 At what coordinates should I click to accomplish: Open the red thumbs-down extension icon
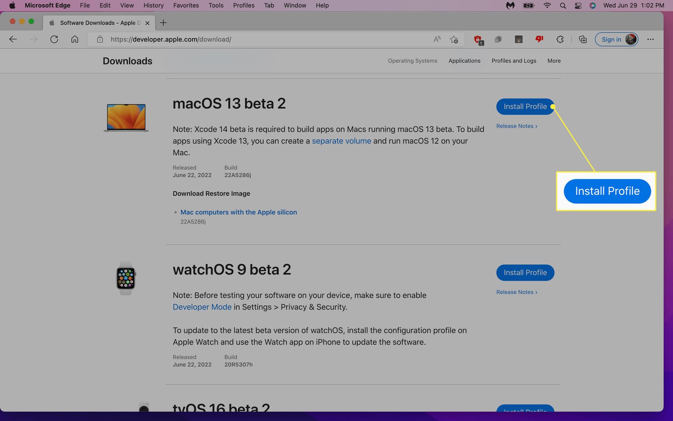coord(539,39)
